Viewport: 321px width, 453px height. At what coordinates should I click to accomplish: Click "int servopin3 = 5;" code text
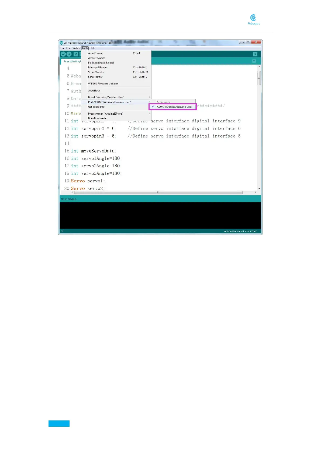coord(94,136)
